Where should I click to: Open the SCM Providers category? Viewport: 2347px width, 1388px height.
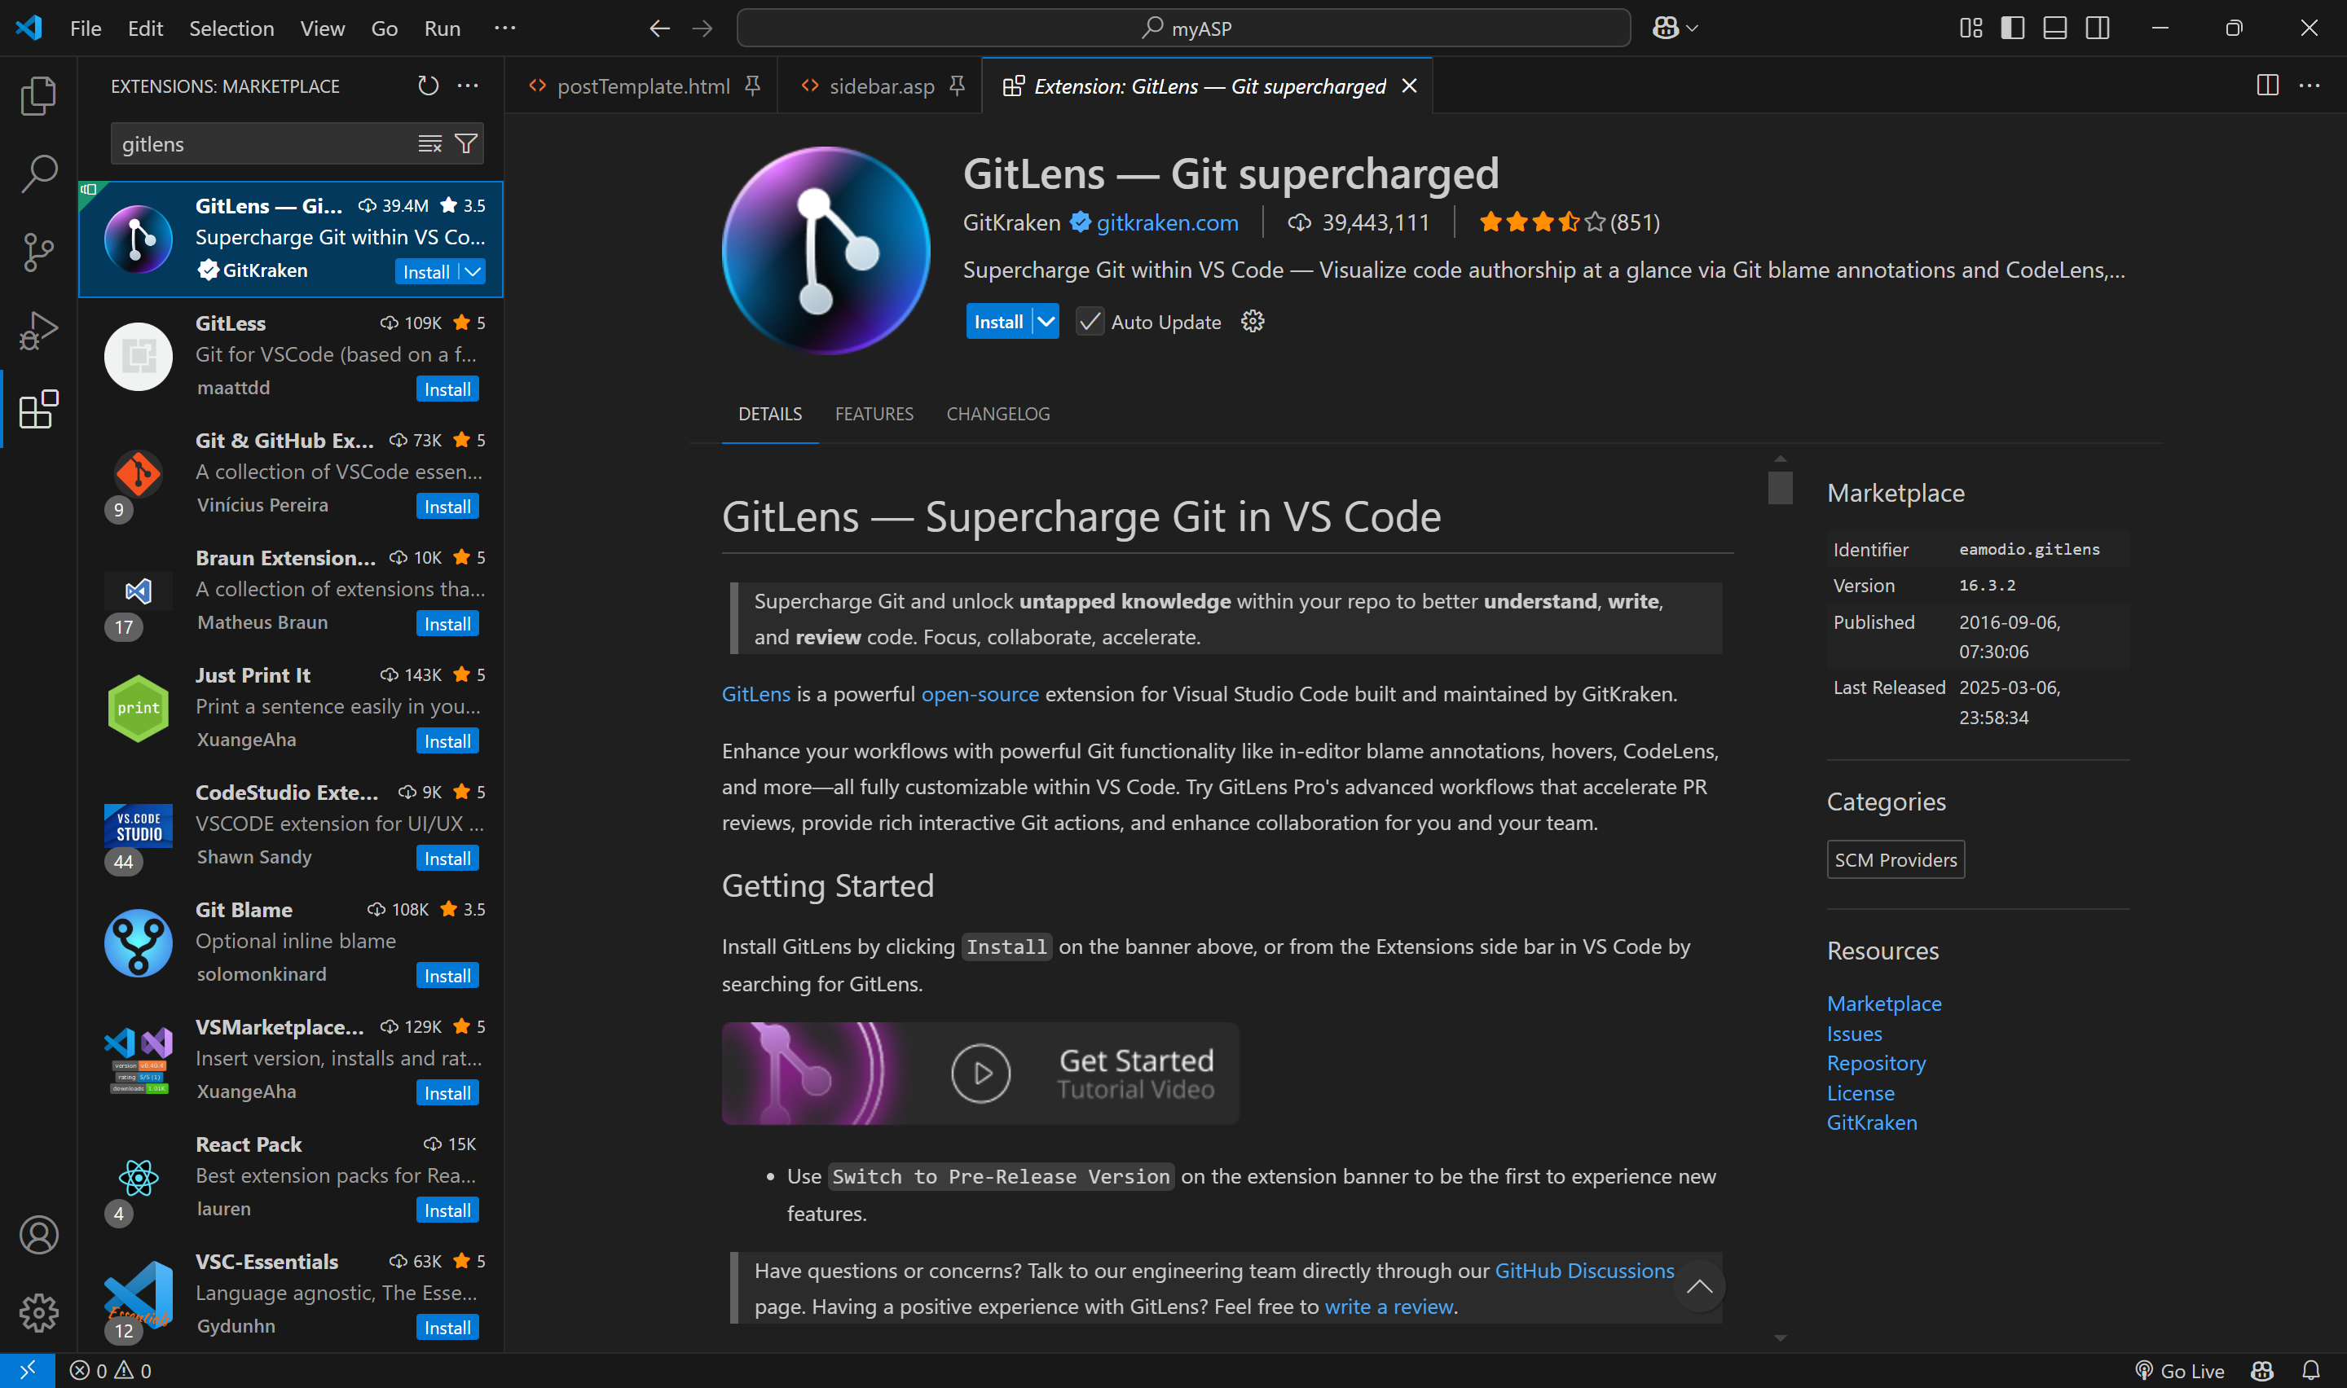click(x=1896, y=859)
